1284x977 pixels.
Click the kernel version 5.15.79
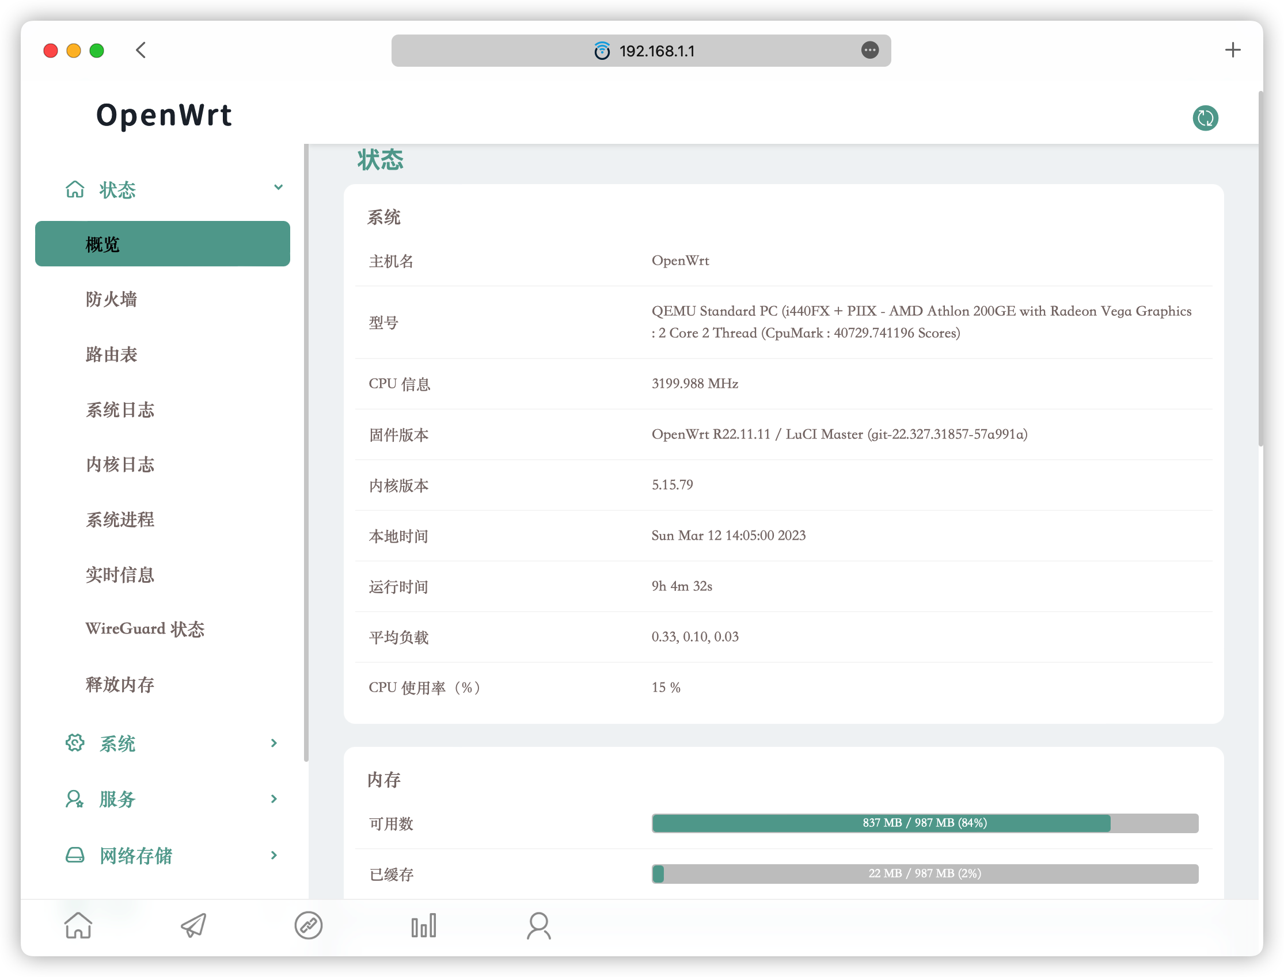[x=672, y=484]
